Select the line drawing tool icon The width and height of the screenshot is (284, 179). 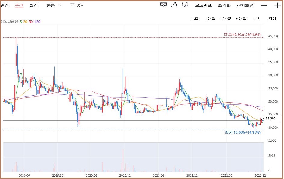(174, 5)
